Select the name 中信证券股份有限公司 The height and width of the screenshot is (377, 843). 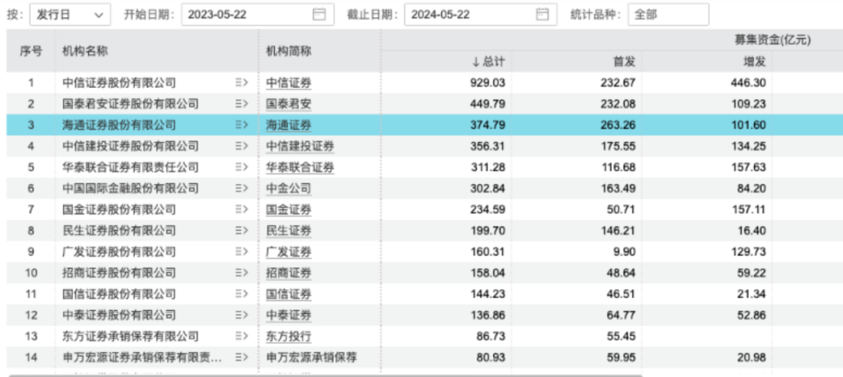click(x=119, y=83)
